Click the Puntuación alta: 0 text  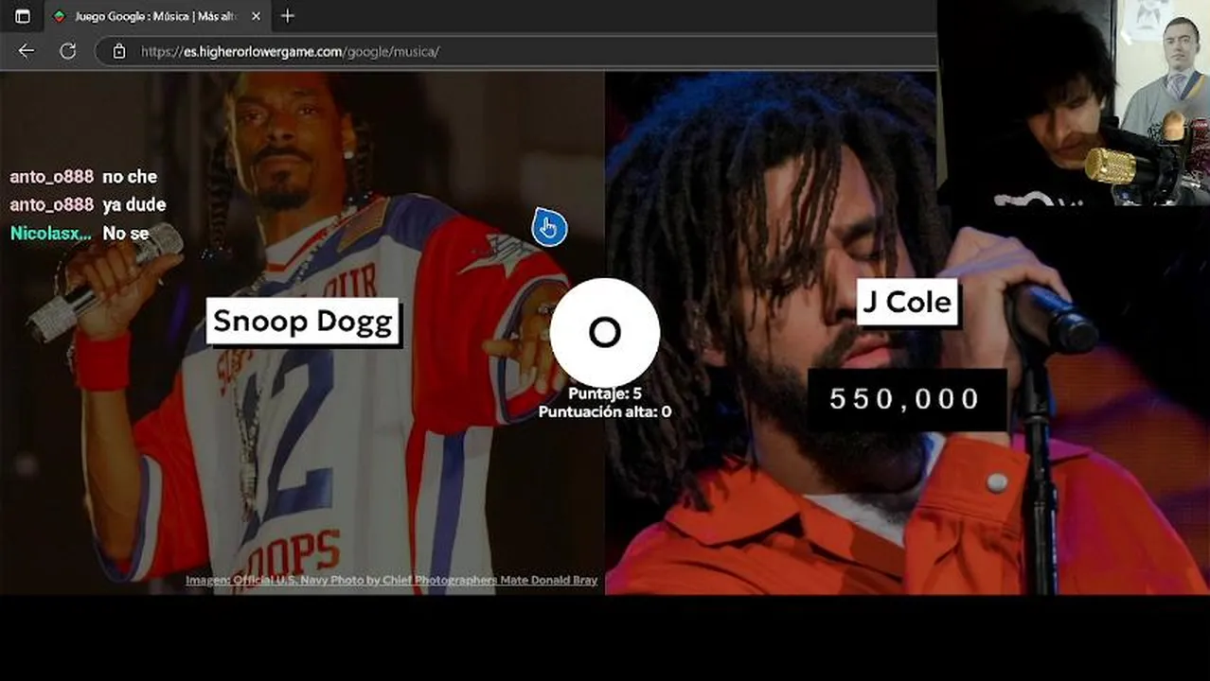pos(605,412)
